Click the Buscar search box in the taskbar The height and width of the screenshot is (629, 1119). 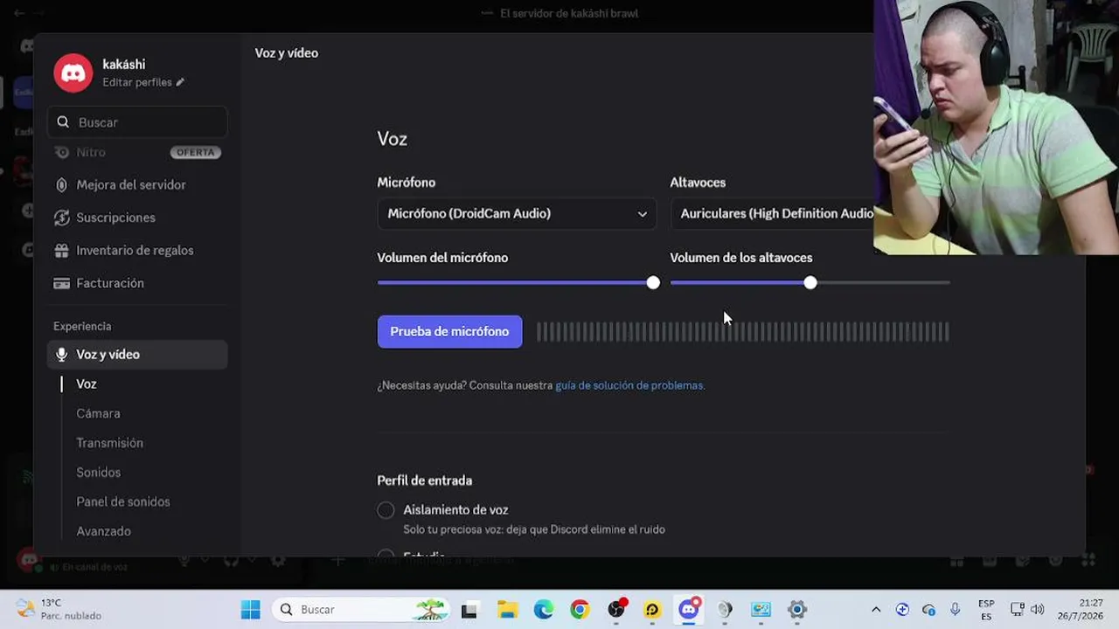(x=361, y=610)
